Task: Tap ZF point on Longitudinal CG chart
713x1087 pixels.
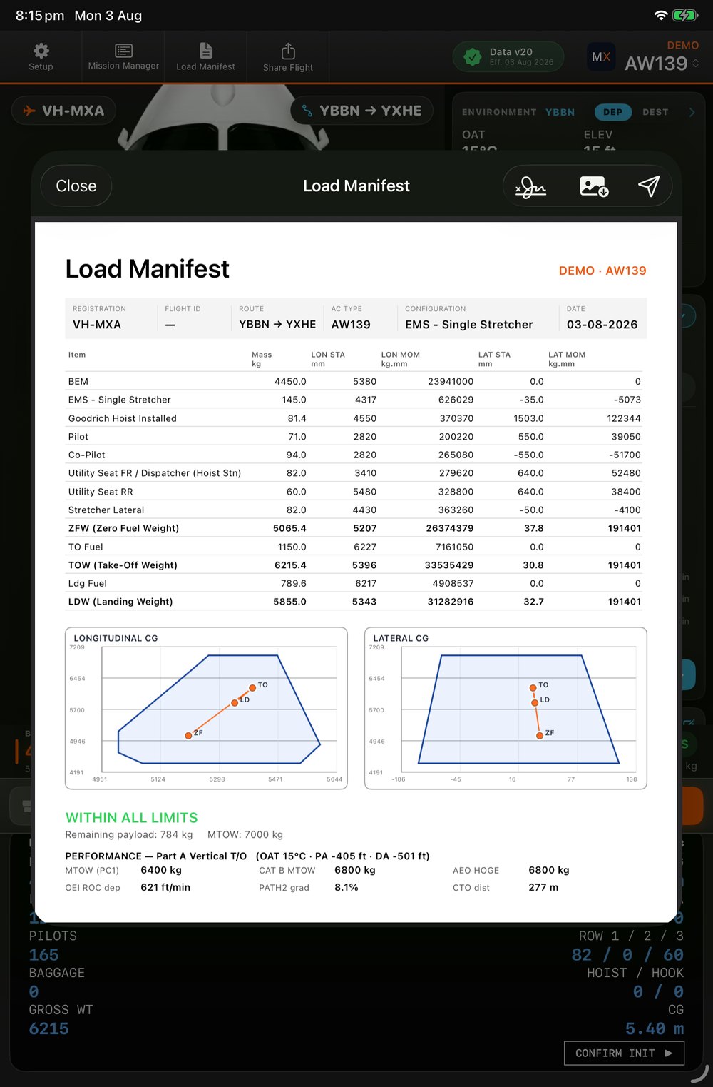Action: pyautogui.click(x=188, y=735)
